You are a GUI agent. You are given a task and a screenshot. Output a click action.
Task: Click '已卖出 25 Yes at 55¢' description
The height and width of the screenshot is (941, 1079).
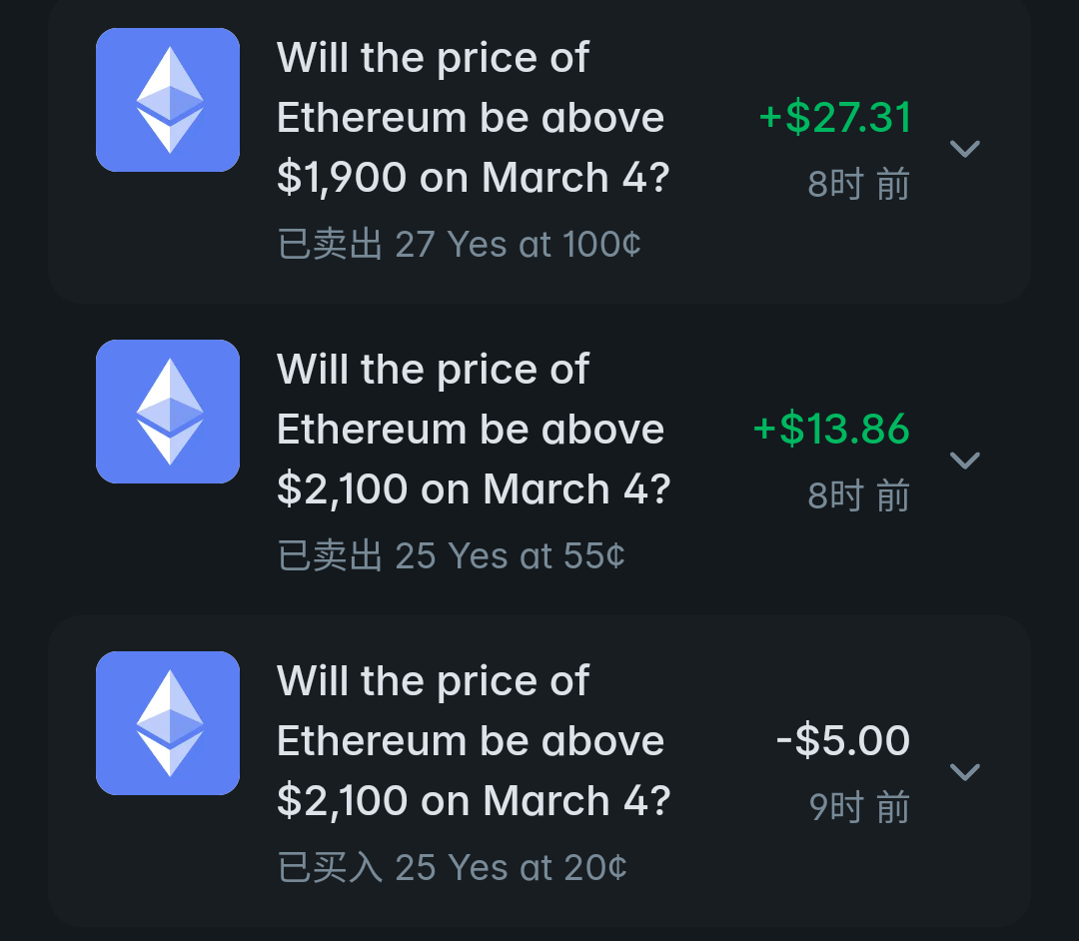point(452,555)
